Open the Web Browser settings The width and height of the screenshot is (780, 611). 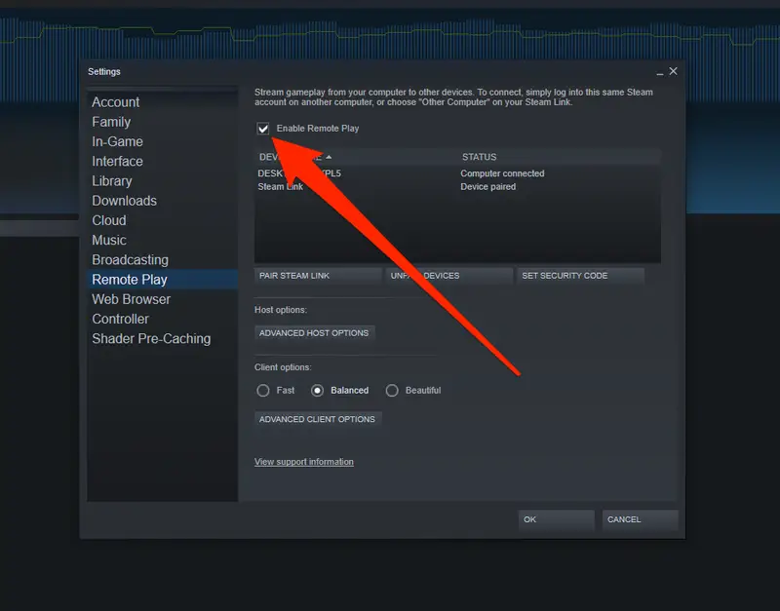[131, 299]
